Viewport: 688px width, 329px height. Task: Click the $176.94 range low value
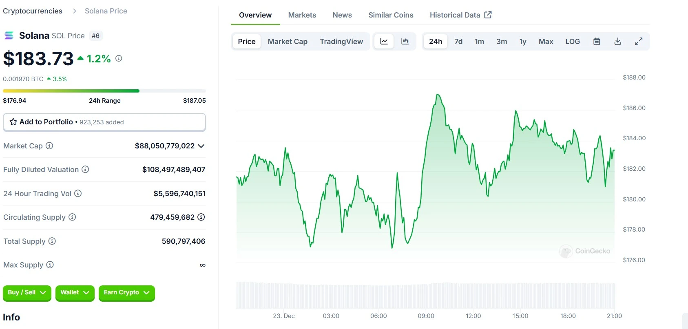[15, 100]
